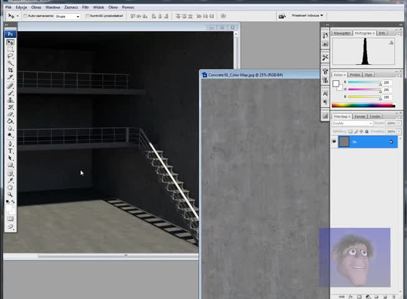Open the Tool Presets dock icon
This screenshot has height=299, width=407.
pyautogui.click(x=325, y=57)
